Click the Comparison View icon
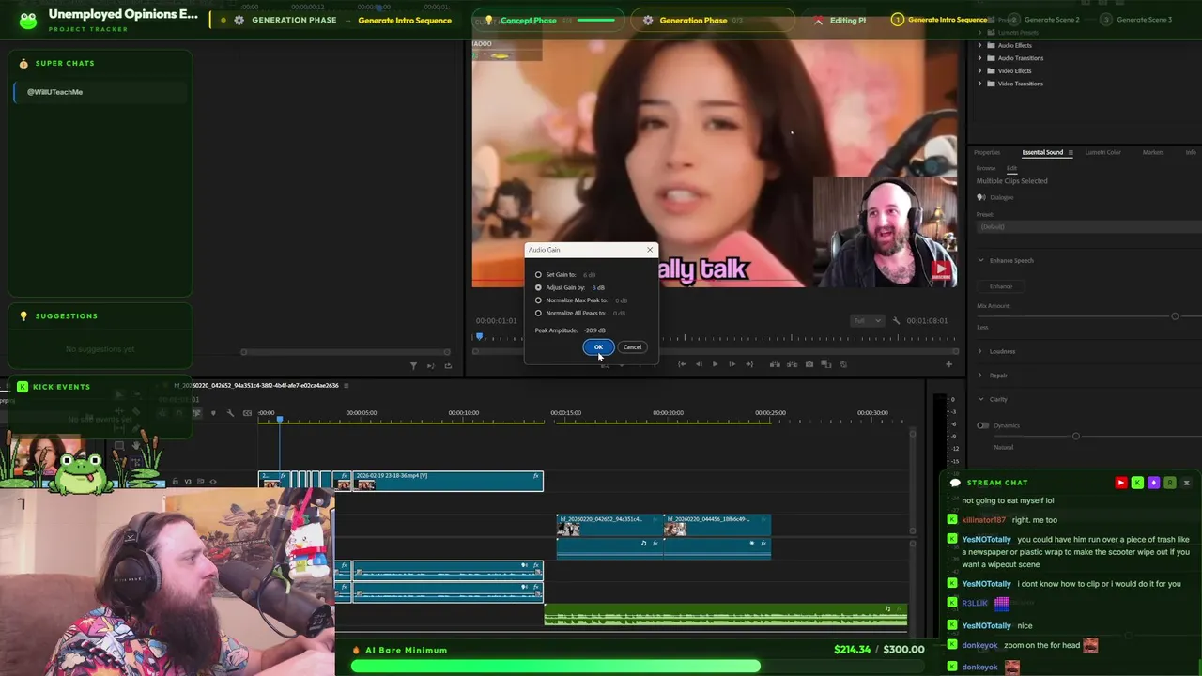The height and width of the screenshot is (676, 1202). tap(825, 364)
